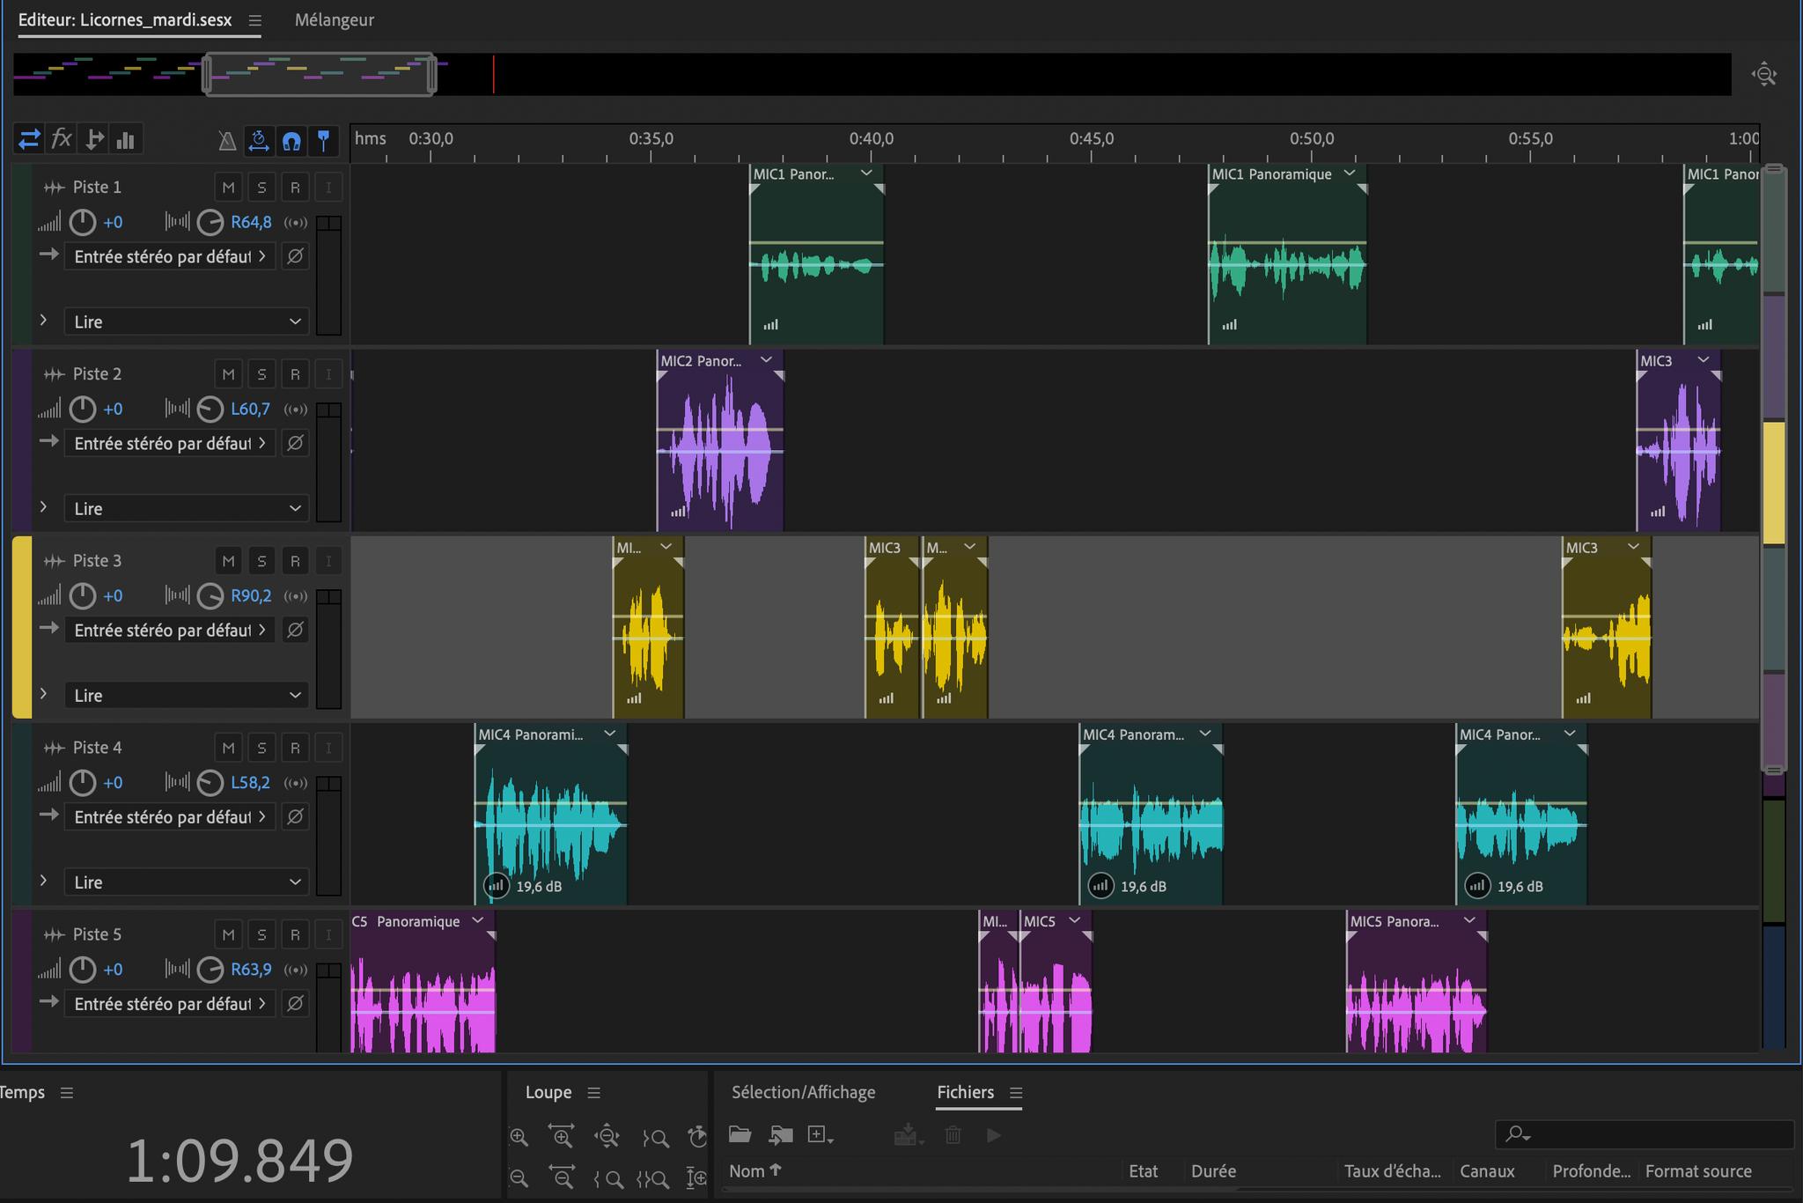Open the Sélection/Affichage tab
This screenshot has height=1203, width=1803.
pos(803,1092)
